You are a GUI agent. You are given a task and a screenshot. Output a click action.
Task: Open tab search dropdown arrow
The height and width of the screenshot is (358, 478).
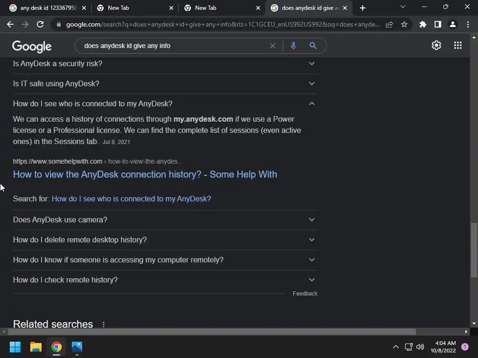tap(403, 7)
